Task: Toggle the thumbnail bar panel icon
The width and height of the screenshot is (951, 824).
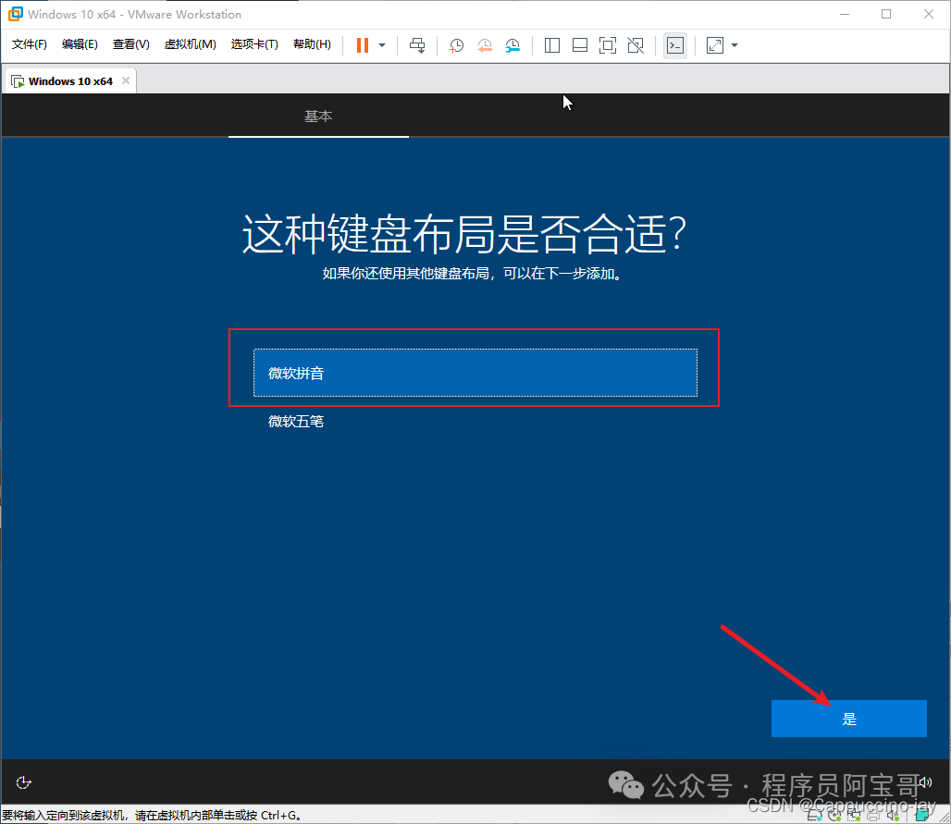Action: click(580, 45)
